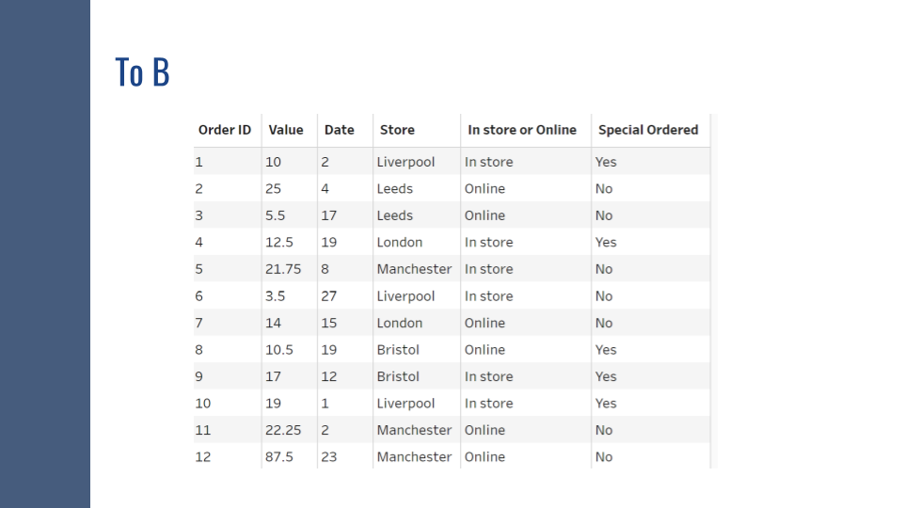Click the 87.5 value cell
The height and width of the screenshot is (508, 903).
tap(279, 457)
